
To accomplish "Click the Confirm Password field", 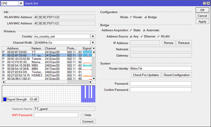I will pos(161,90).
